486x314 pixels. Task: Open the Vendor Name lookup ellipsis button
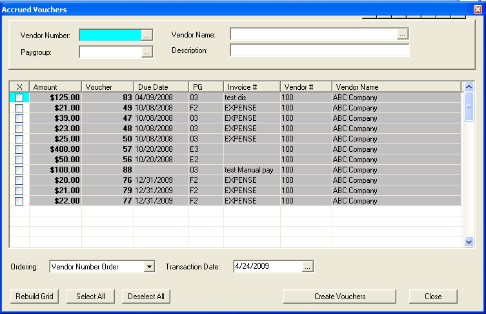click(x=403, y=34)
